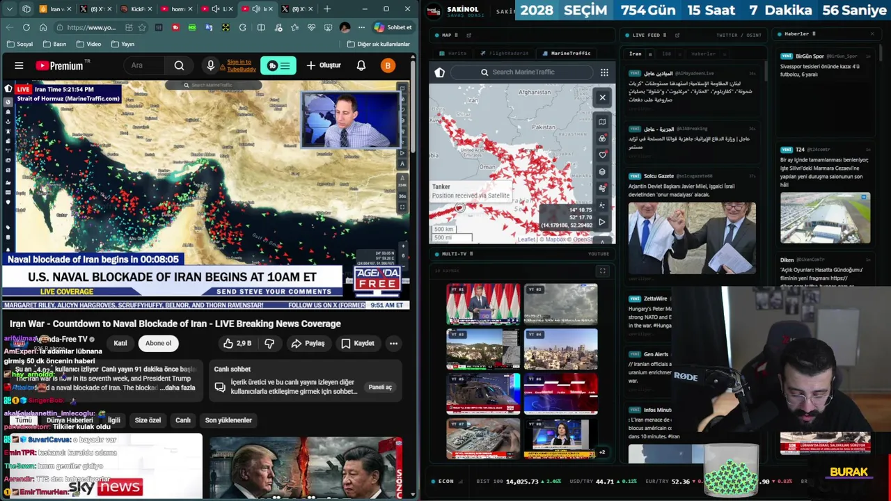Open MarineTraffic favorites heart icon
Viewport: 891px width, 501px height.
[x=602, y=155]
